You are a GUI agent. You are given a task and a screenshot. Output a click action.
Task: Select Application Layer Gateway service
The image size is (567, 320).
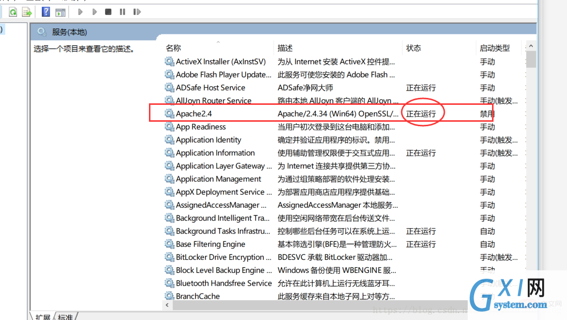click(x=224, y=166)
